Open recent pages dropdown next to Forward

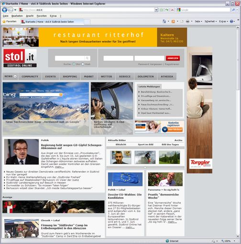coord(15,10)
